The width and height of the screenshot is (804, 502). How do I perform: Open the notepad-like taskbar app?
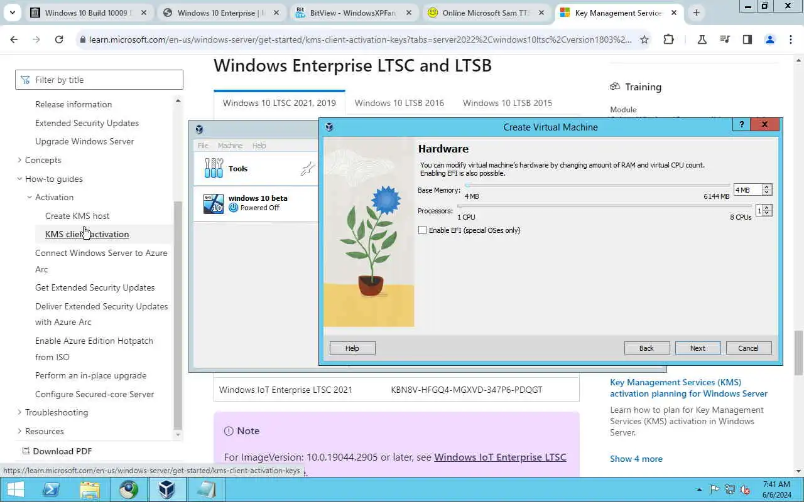click(x=205, y=490)
